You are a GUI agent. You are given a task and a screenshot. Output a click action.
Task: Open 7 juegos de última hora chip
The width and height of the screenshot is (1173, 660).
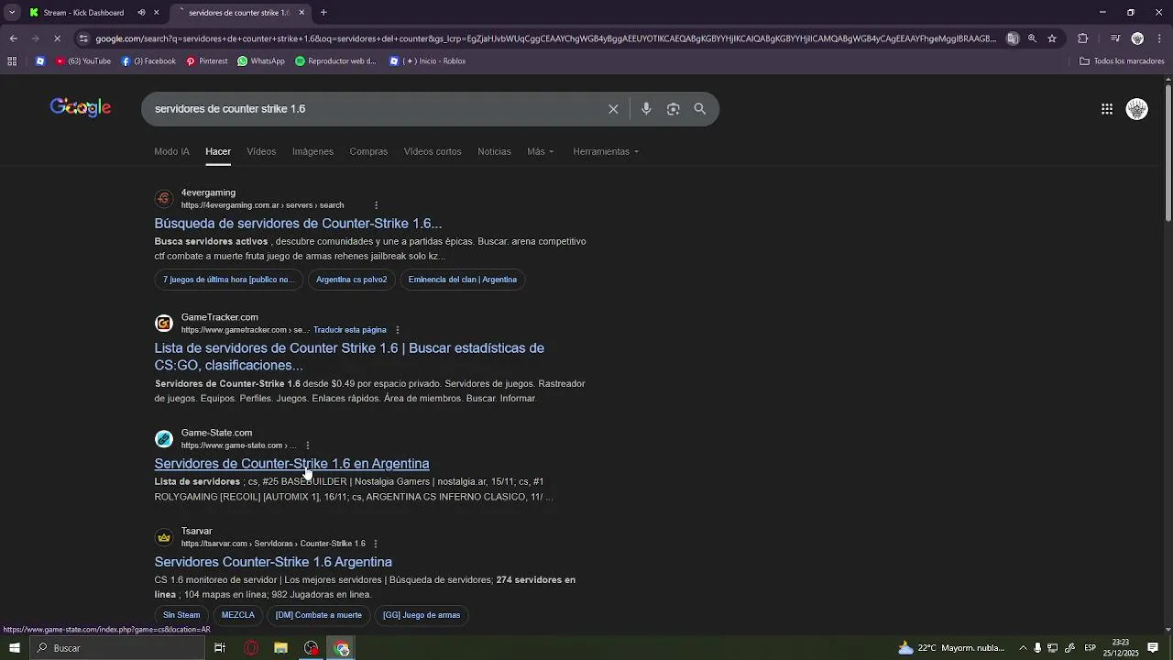228,280
